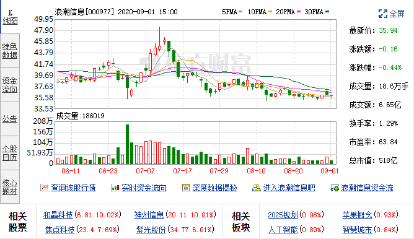Click the 深度数据揭秘 document icon
Image resolution: width=414 pixels, height=239 pixels.
pos(185,188)
